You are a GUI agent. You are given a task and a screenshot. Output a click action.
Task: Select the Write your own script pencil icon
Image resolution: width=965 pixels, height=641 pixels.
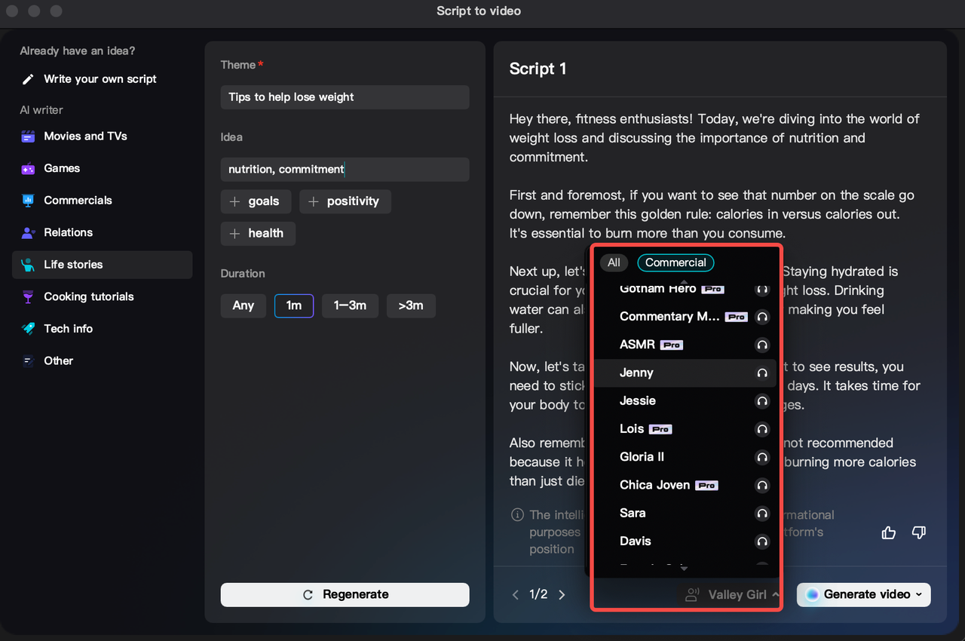click(x=26, y=78)
